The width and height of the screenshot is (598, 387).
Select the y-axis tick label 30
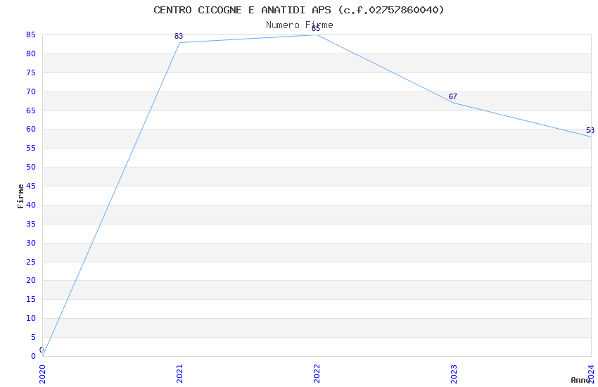tap(31, 243)
